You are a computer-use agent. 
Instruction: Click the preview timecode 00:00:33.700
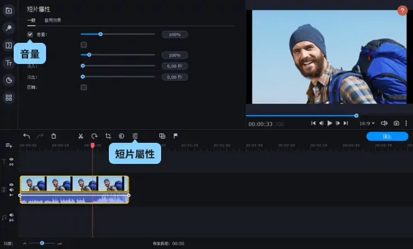click(266, 124)
